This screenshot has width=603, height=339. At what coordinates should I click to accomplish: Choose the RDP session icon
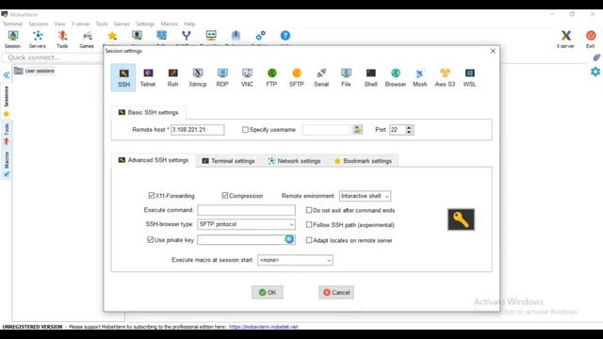[x=222, y=77]
